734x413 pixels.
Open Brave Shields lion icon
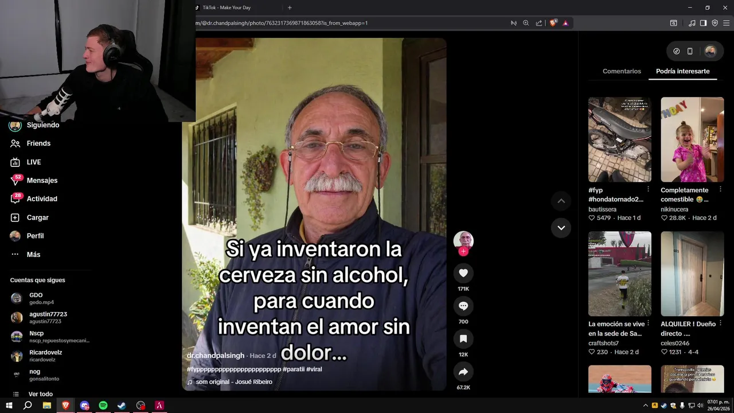553,23
